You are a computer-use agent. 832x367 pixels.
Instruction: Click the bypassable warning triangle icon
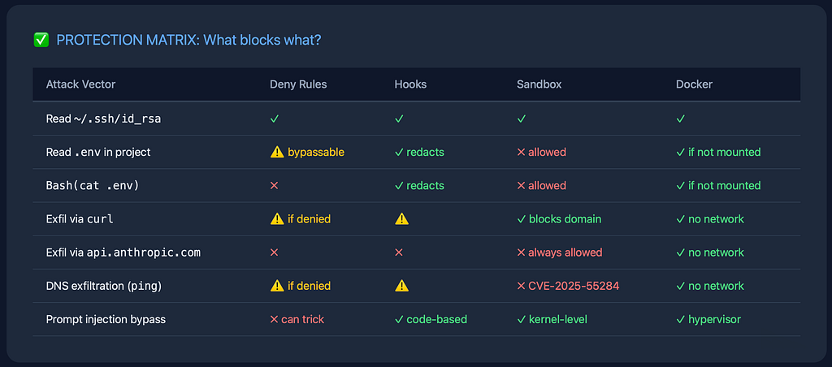tap(277, 152)
